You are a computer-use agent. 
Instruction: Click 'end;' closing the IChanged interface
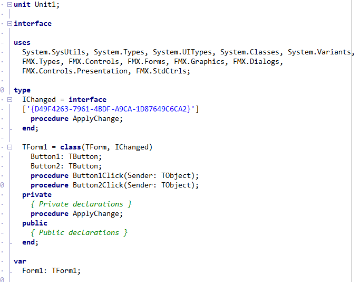point(30,128)
